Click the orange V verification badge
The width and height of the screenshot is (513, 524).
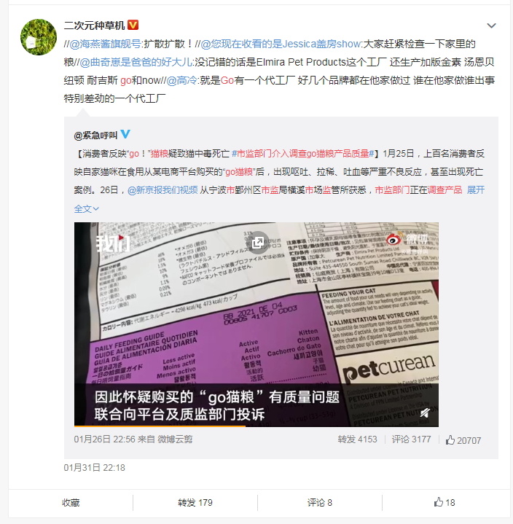coord(133,25)
